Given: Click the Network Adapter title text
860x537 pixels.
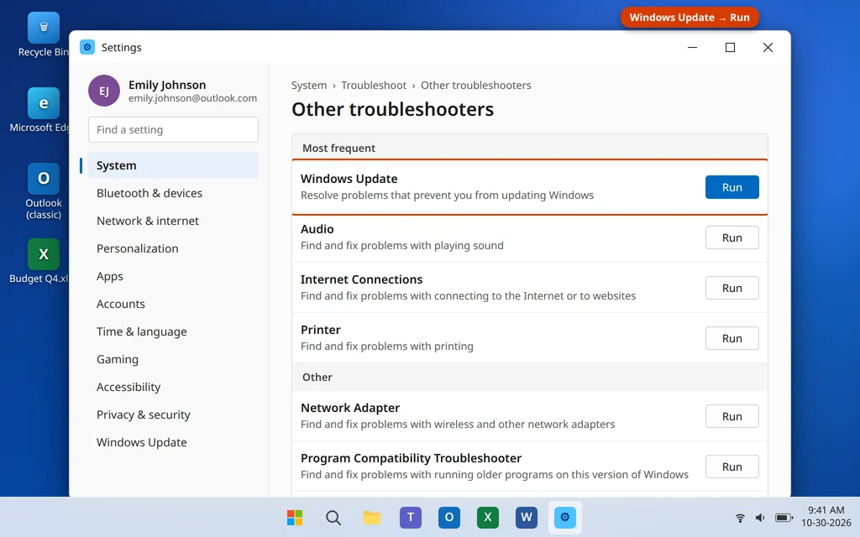Looking at the screenshot, I should 350,408.
